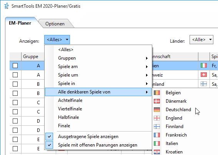The height and width of the screenshot is (155, 218).
Task: Select the Italien flag icon in submenu
Action: click(x=157, y=143)
